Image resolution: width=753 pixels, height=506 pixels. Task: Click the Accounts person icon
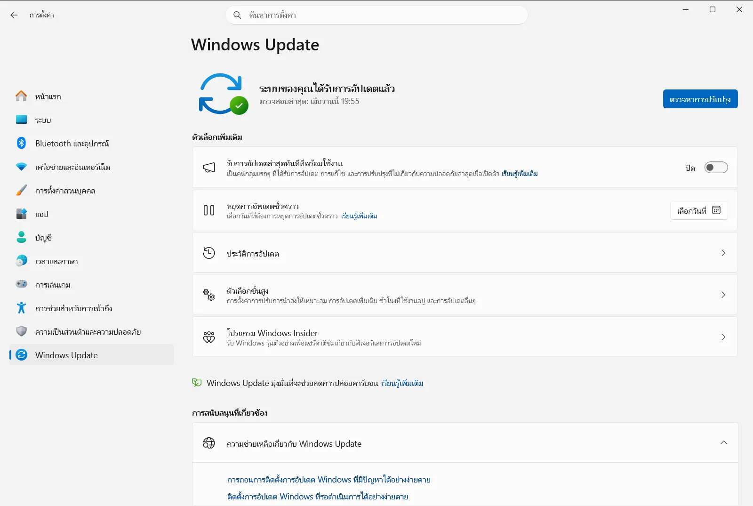(x=21, y=237)
